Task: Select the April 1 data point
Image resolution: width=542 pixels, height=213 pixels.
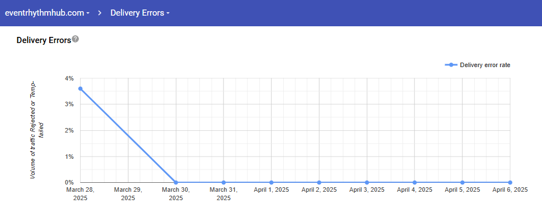Action: pos(272,182)
